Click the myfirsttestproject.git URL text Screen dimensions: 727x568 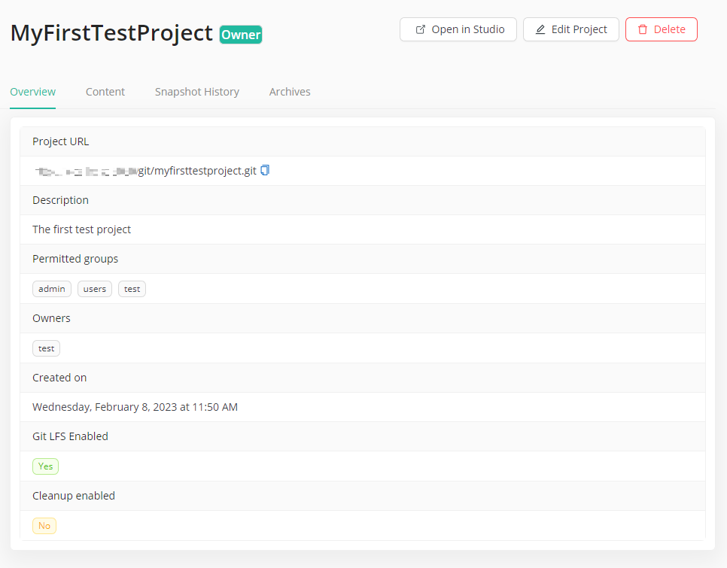197,171
